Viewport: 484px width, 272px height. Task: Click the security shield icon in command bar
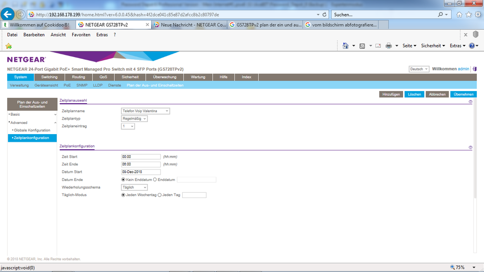point(476,34)
